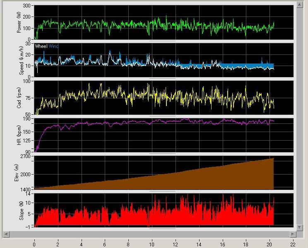Click the horizontal scrollbar right arrow
Screen dimensions: 308x248
[x=292, y=234]
